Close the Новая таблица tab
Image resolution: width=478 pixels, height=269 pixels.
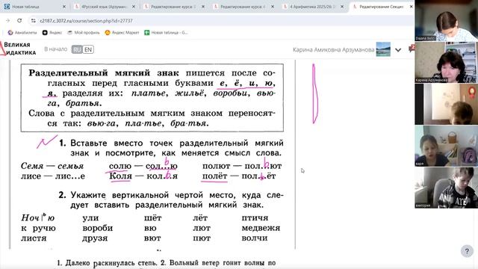coord(63,7)
